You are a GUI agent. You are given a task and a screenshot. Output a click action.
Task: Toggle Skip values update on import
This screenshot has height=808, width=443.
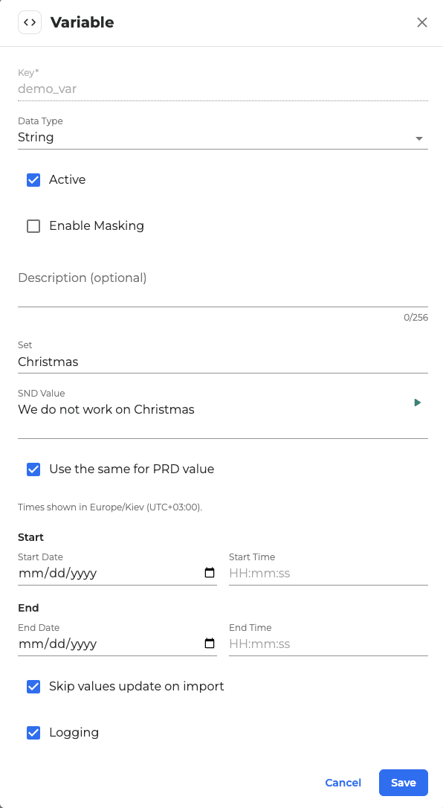(x=33, y=687)
